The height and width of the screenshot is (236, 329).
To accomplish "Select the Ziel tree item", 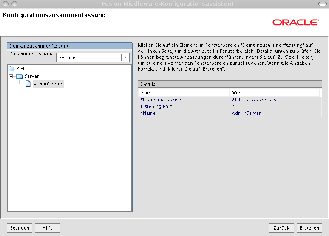I will point(20,68).
